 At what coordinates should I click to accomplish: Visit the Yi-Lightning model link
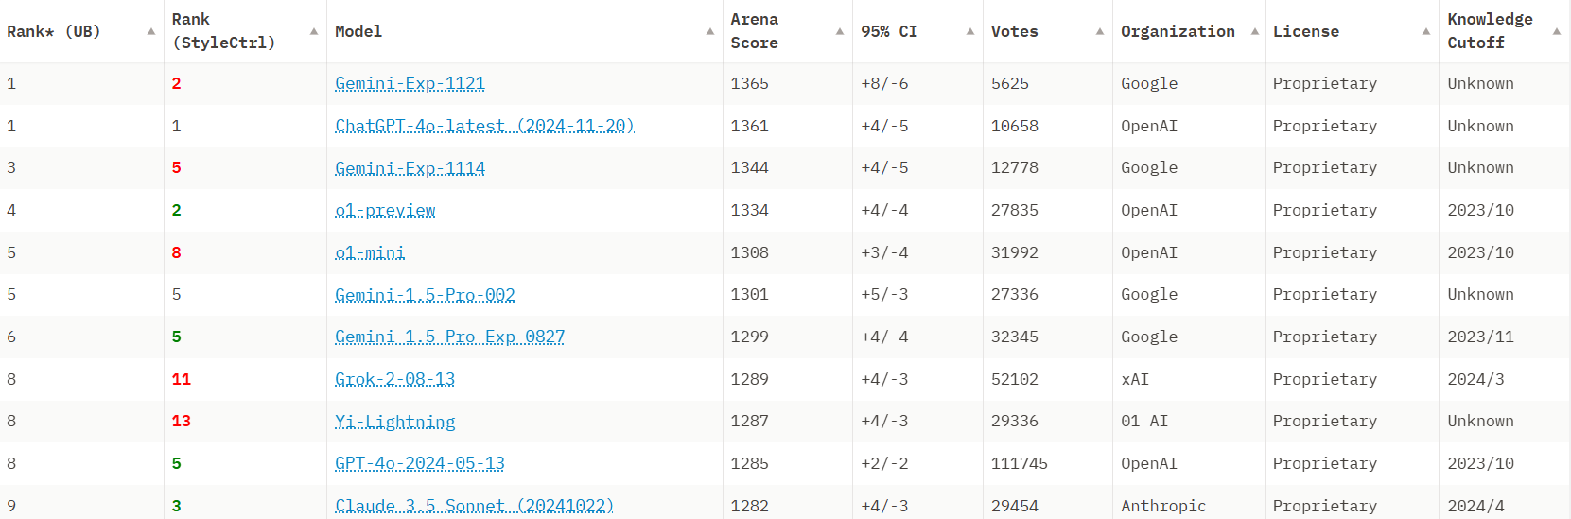394,422
